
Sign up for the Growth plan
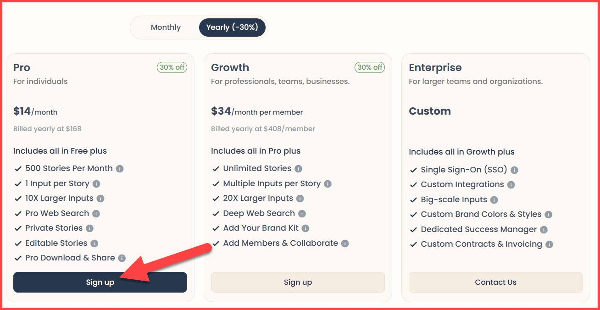(298, 282)
